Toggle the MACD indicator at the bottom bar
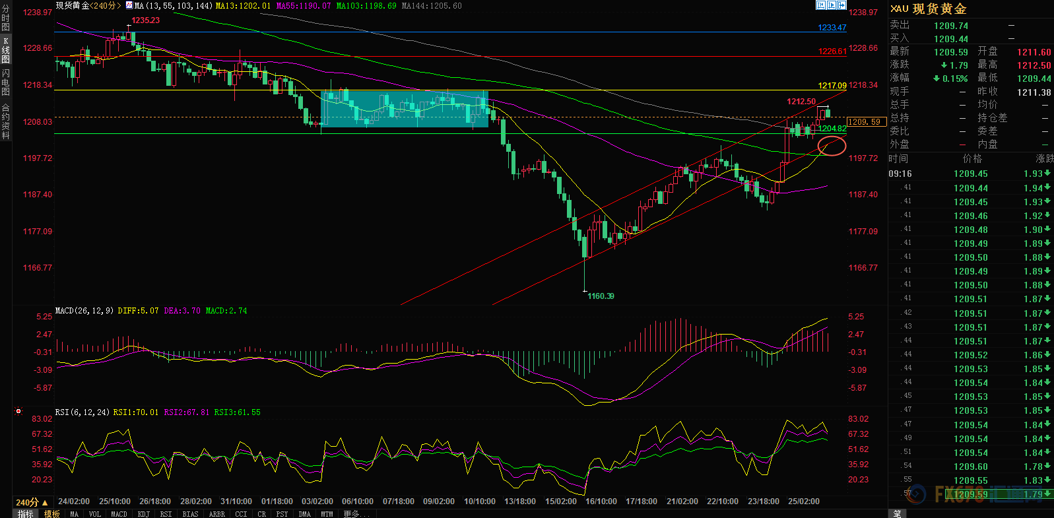1054x518 pixels. coord(119,513)
